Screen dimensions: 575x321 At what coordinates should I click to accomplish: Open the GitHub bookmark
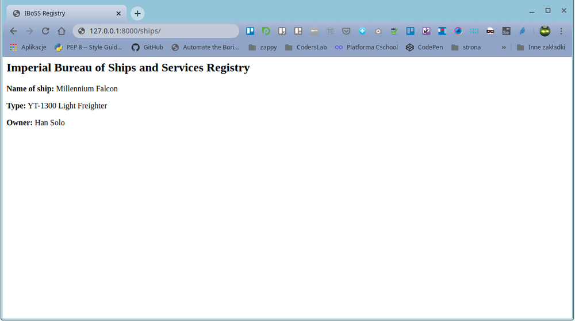point(147,47)
